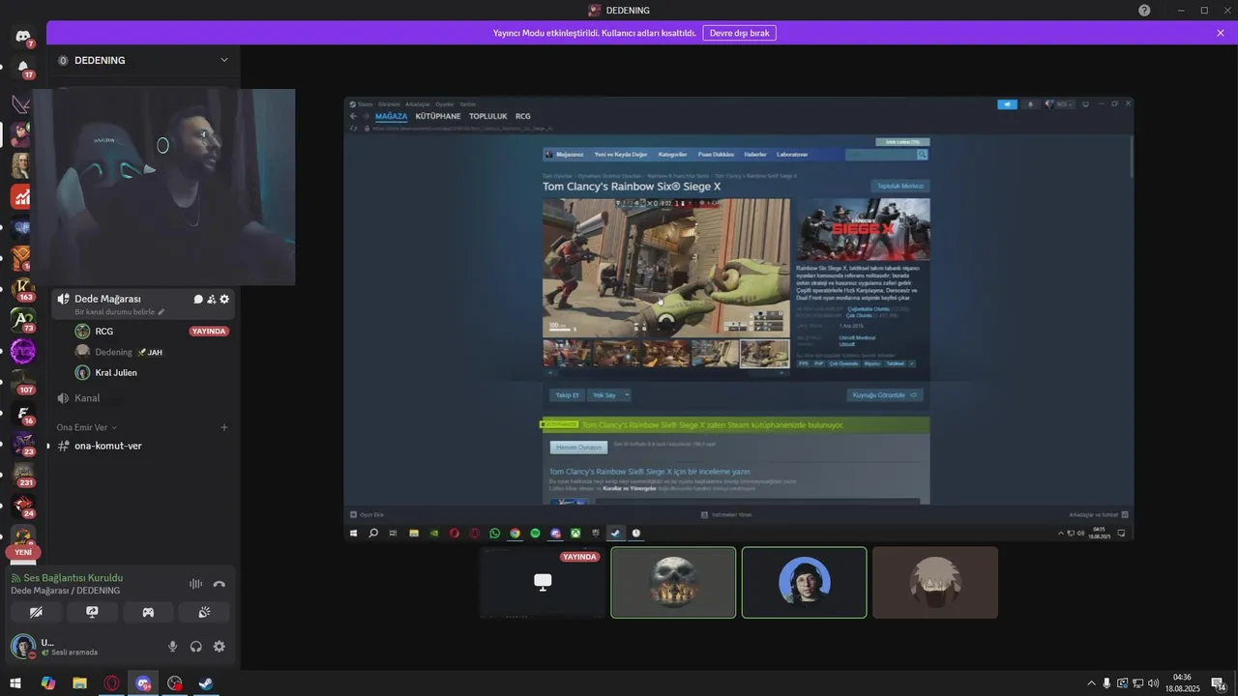Select Dedening in the voice channel list
This screenshot has height=696, width=1238.
[x=152, y=352]
